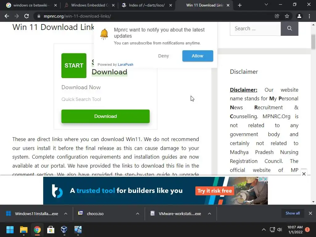Open downloaded VMware-workstati...exe file

coord(176,214)
